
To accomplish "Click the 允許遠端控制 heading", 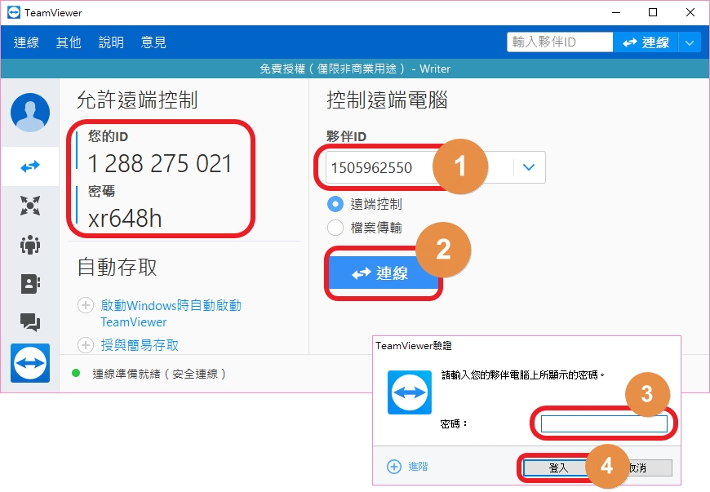I will [137, 100].
